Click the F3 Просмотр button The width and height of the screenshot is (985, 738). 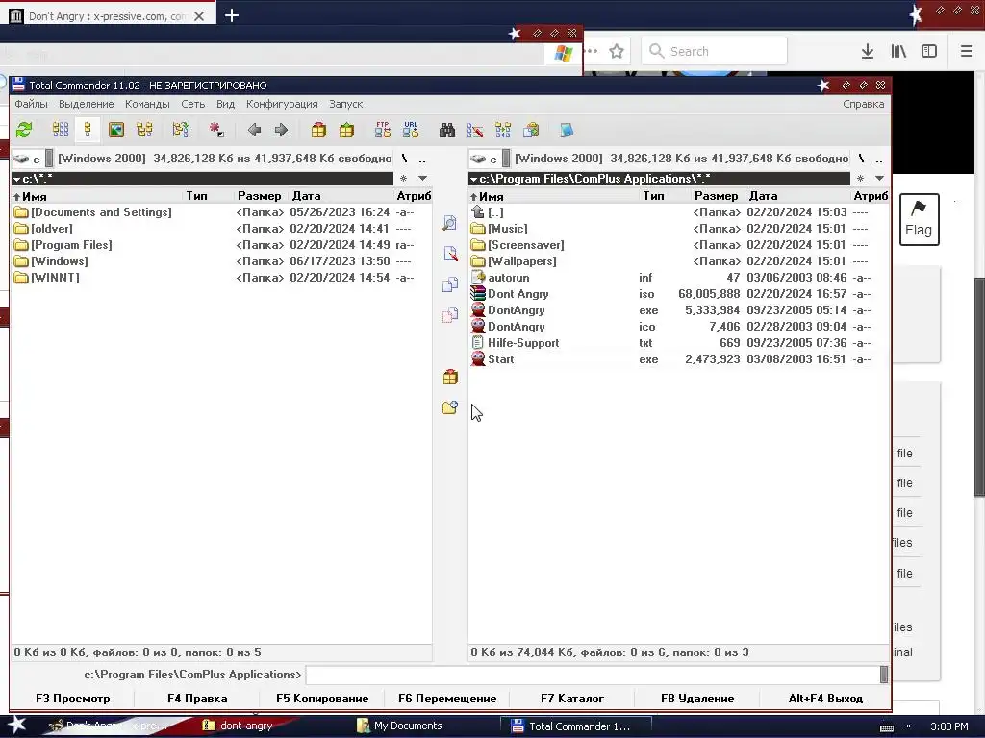tap(72, 699)
